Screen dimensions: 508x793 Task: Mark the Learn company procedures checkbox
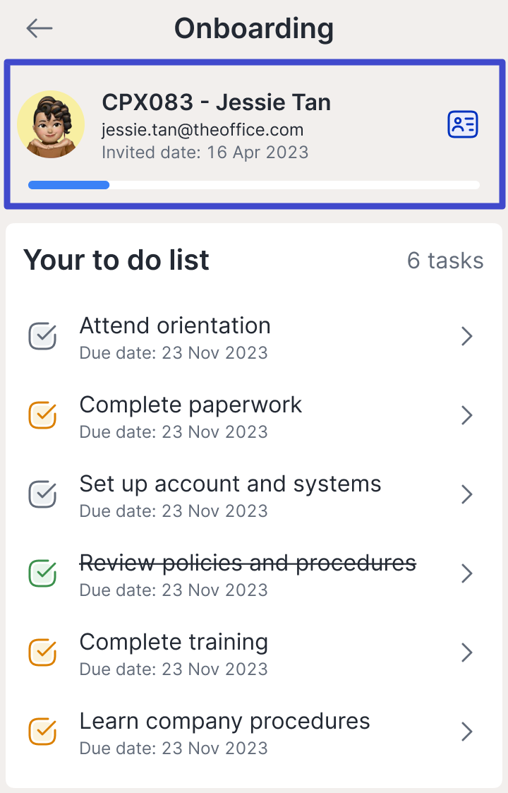(42, 732)
